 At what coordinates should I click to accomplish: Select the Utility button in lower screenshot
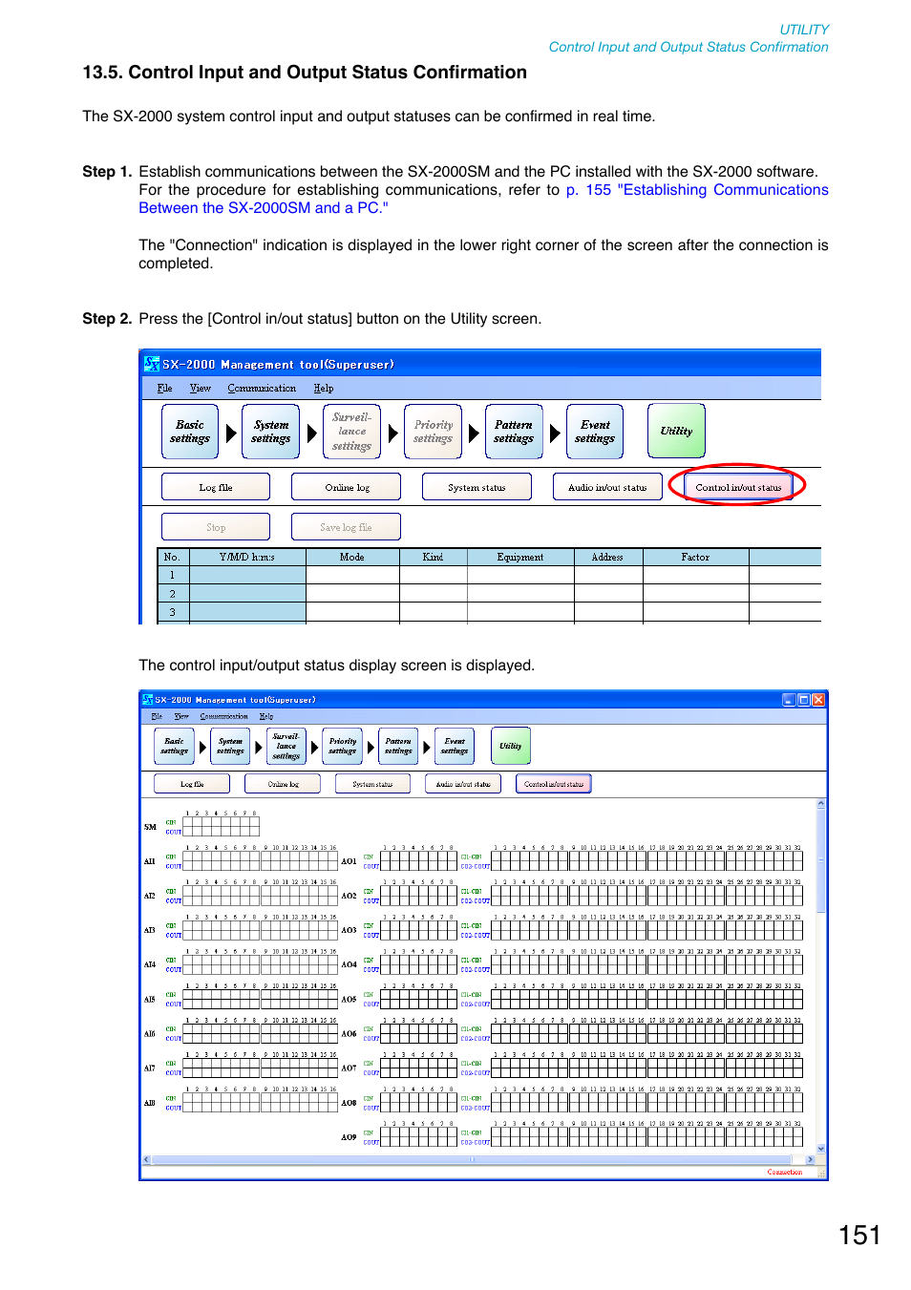point(511,746)
